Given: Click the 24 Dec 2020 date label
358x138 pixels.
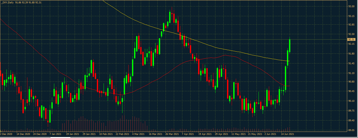Looking at the screenshot, I should 40,134.
